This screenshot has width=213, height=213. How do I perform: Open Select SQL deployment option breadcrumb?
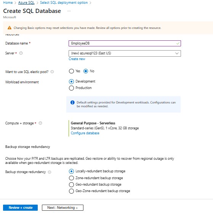pyautogui.click(x=64, y=3)
